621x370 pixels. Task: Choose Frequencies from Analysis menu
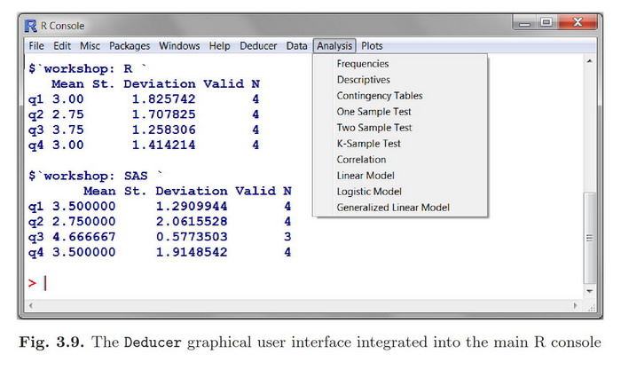[362, 64]
